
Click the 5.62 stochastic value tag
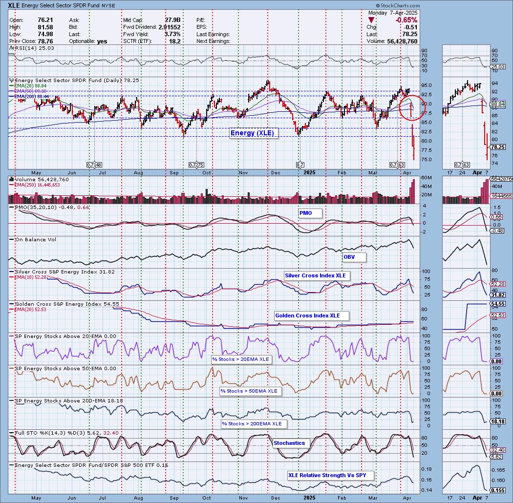pyautogui.click(x=497, y=457)
